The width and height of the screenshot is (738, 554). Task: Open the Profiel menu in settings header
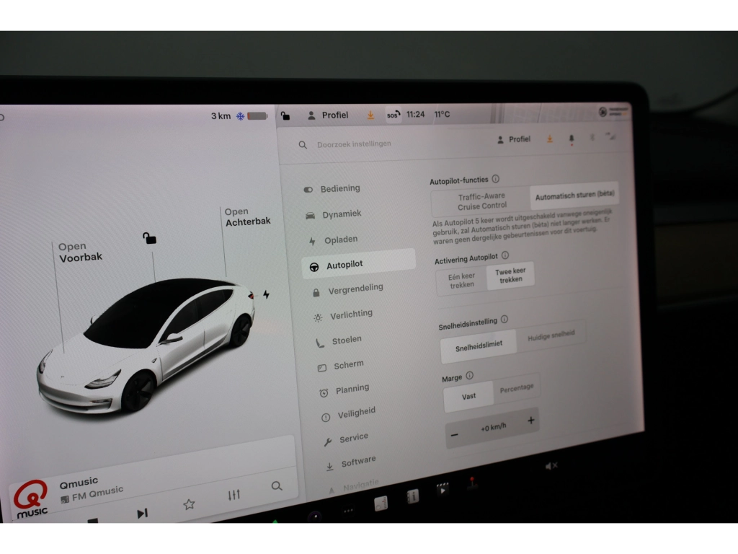514,139
